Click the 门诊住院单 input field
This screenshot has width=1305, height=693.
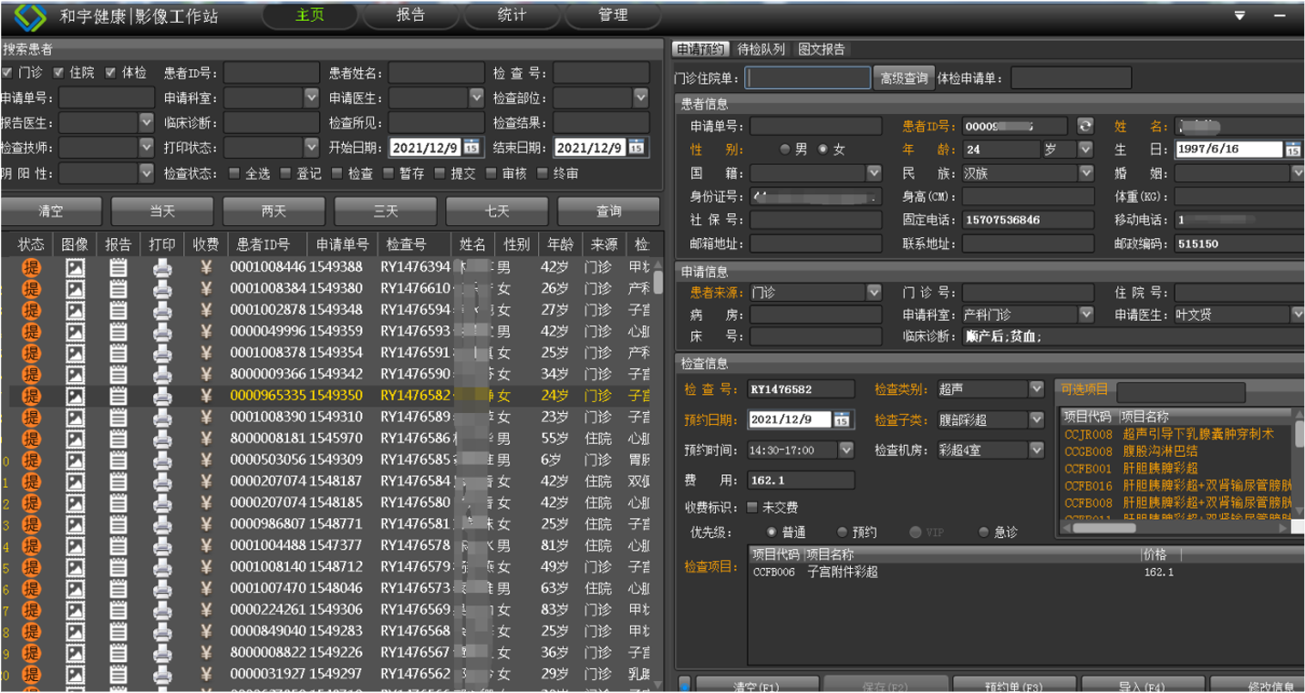808,78
